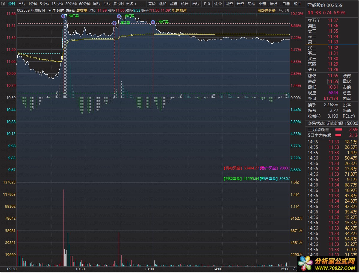Click the 机构买盘 53494.27 label

coord(241,168)
